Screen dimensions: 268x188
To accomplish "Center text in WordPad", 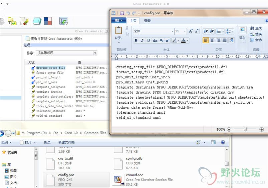I will coord(212,40).
